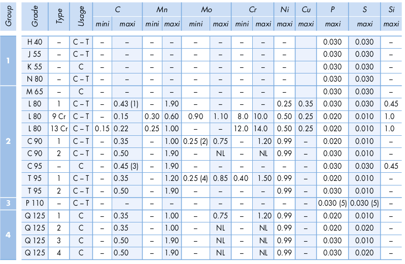Click the 0.25 (4) Mo mini cell

[x=195, y=178]
